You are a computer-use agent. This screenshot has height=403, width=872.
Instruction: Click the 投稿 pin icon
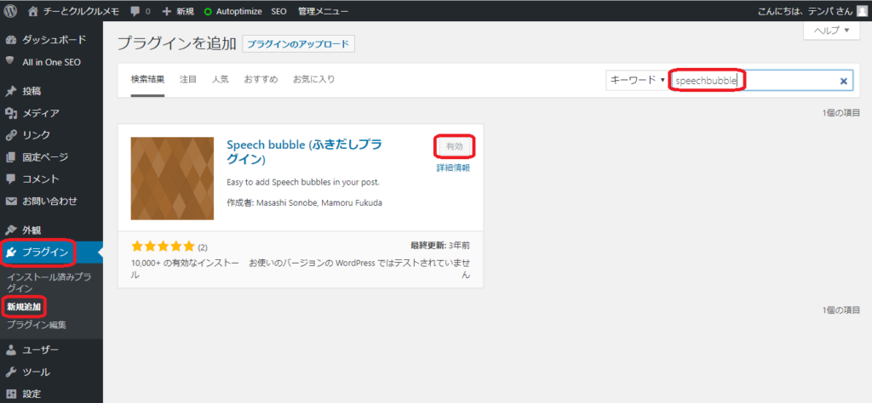(x=10, y=91)
